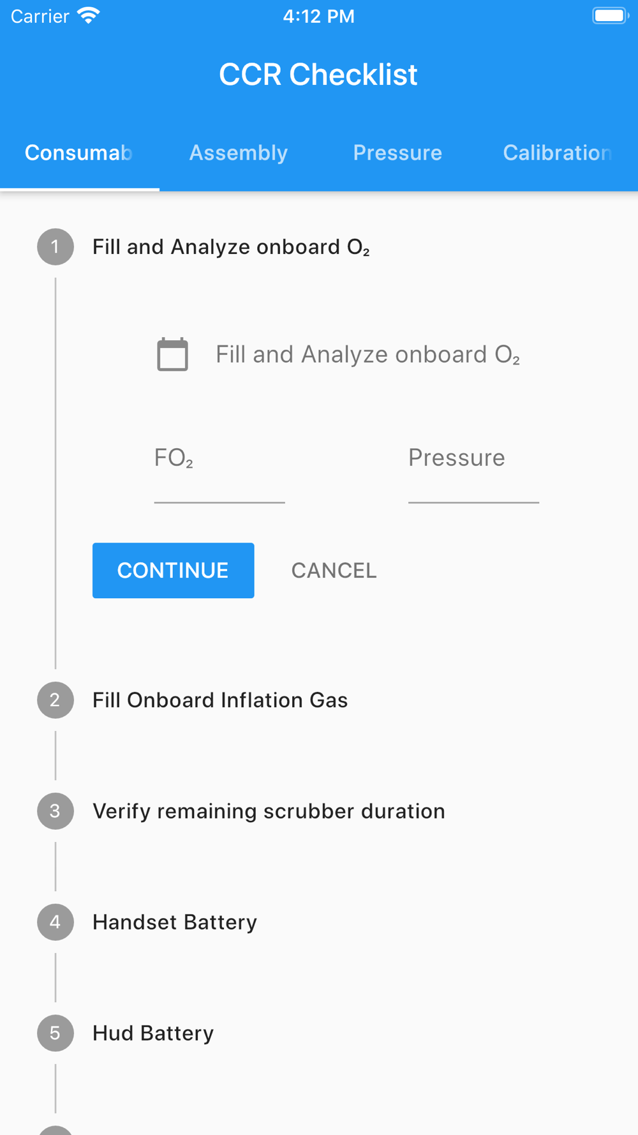This screenshot has width=638, height=1135.
Task: Tap the calendar icon in step one
Action: point(172,354)
